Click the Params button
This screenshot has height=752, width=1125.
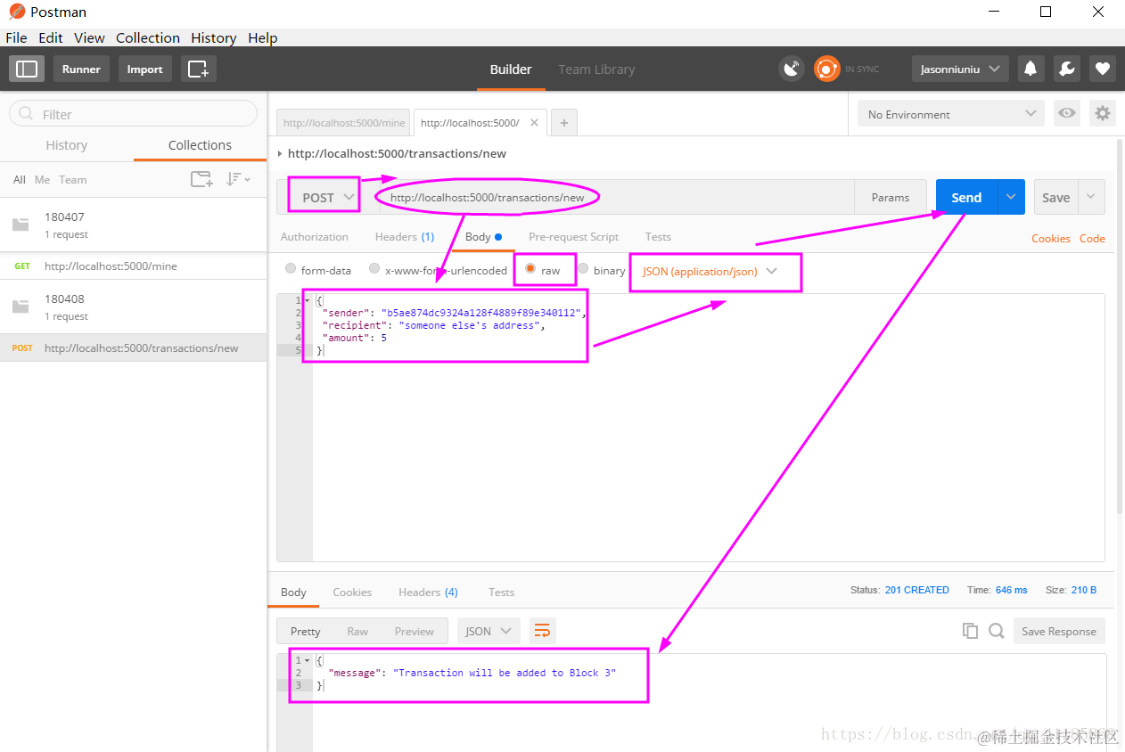[891, 197]
